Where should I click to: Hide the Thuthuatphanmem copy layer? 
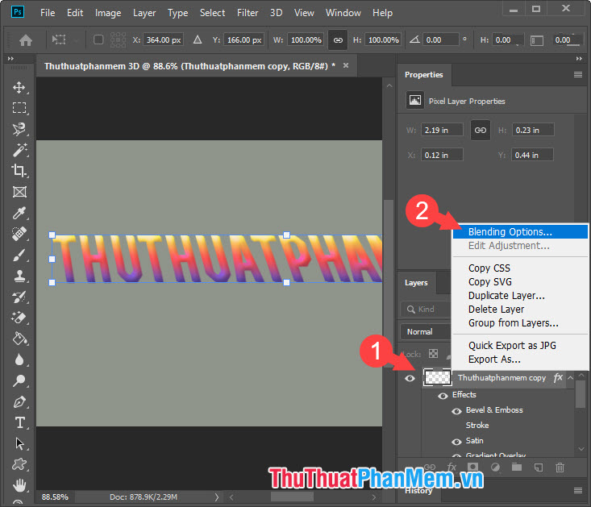click(410, 378)
